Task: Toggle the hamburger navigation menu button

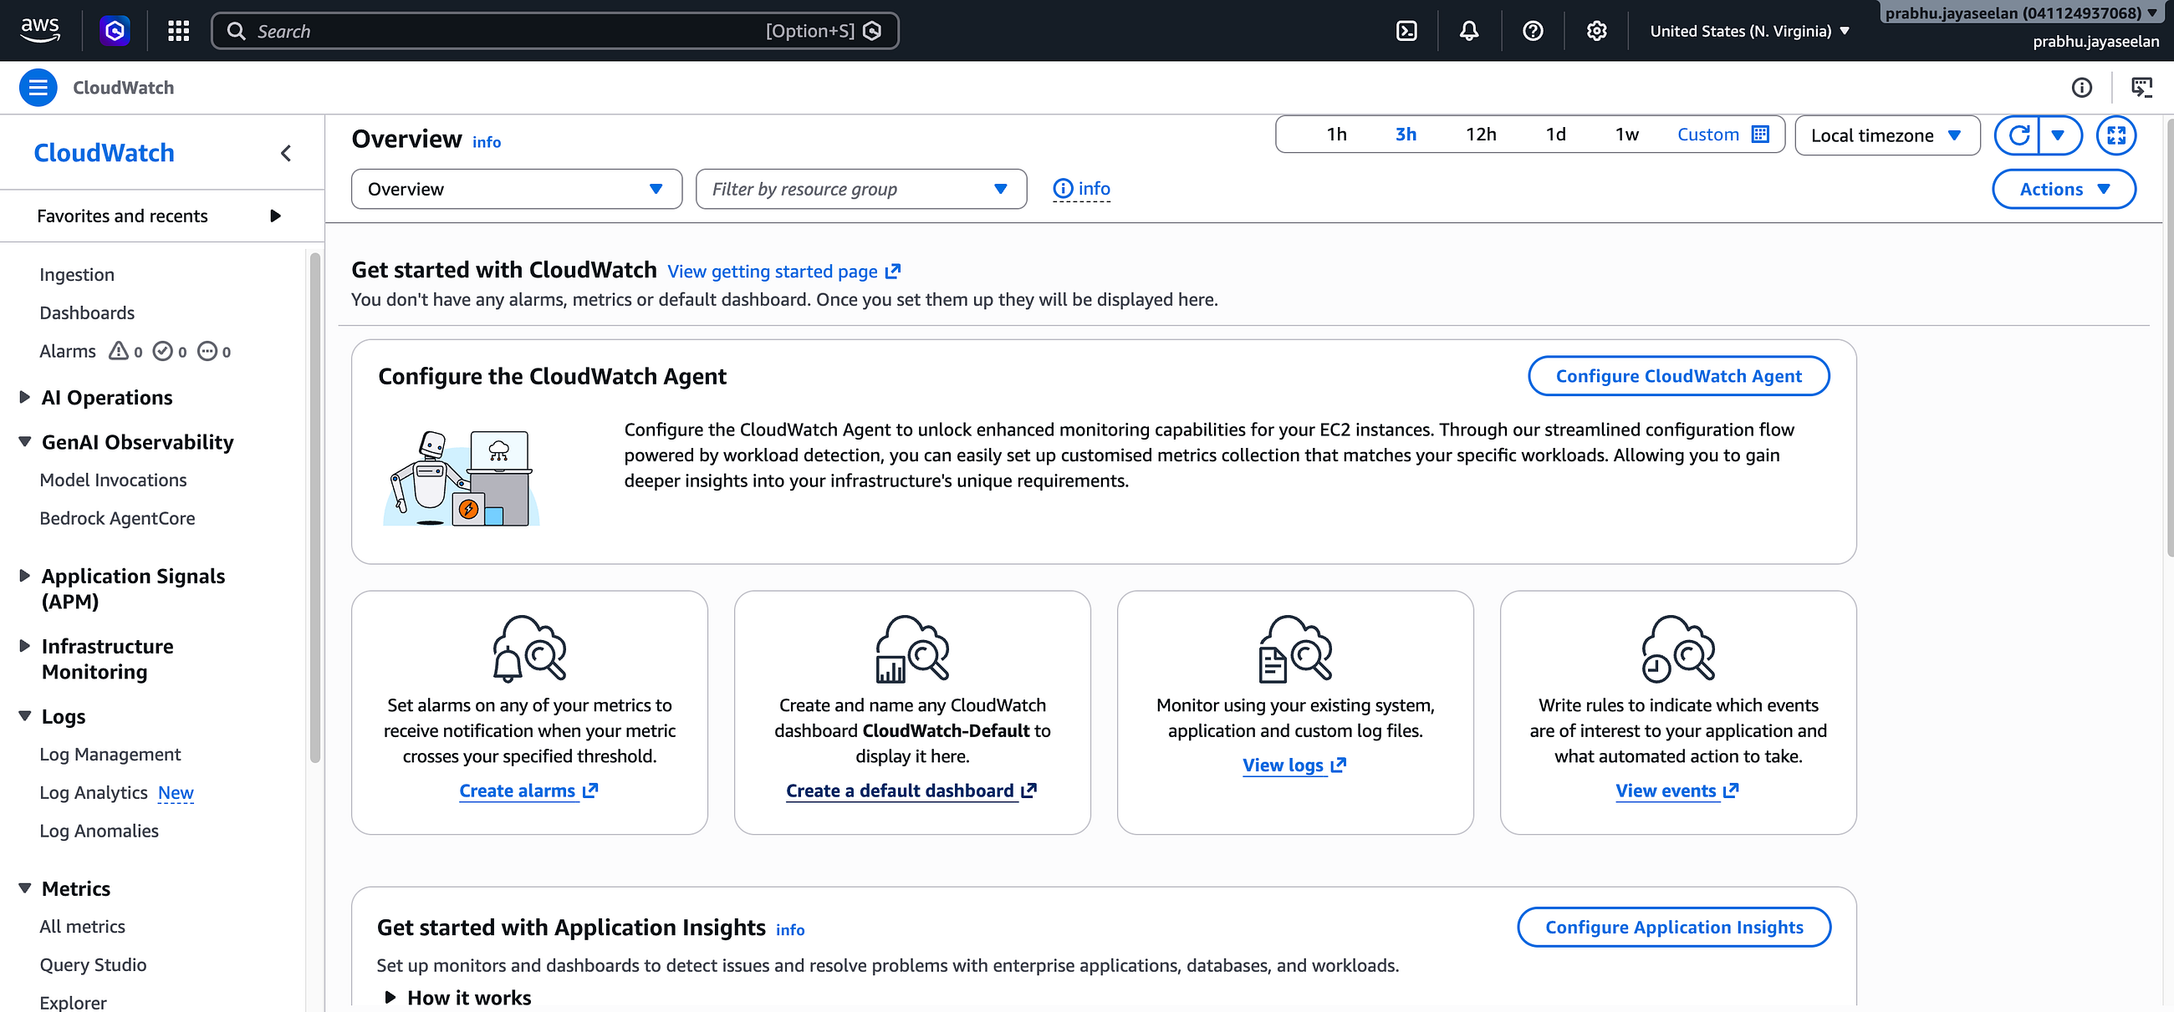Action: 38,88
